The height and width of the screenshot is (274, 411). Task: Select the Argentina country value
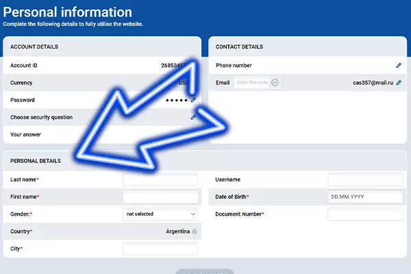(177, 232)
